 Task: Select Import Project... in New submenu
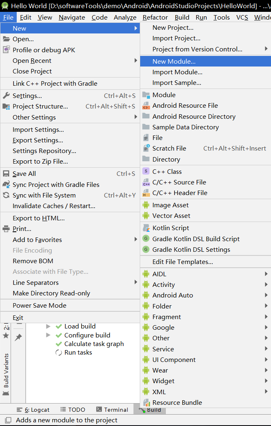pos(206,38)
